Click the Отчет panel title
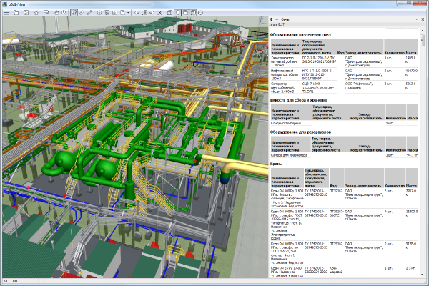The image size is (429, 286). [286, 19]
